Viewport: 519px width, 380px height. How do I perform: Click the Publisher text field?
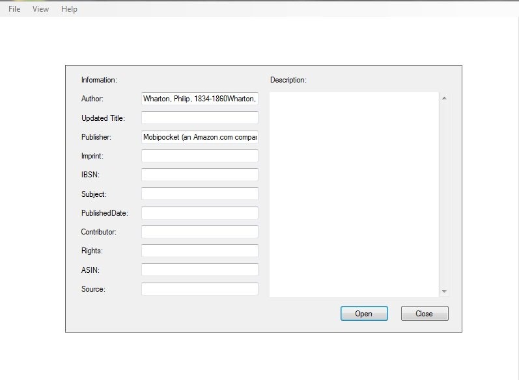coord(199,137)
